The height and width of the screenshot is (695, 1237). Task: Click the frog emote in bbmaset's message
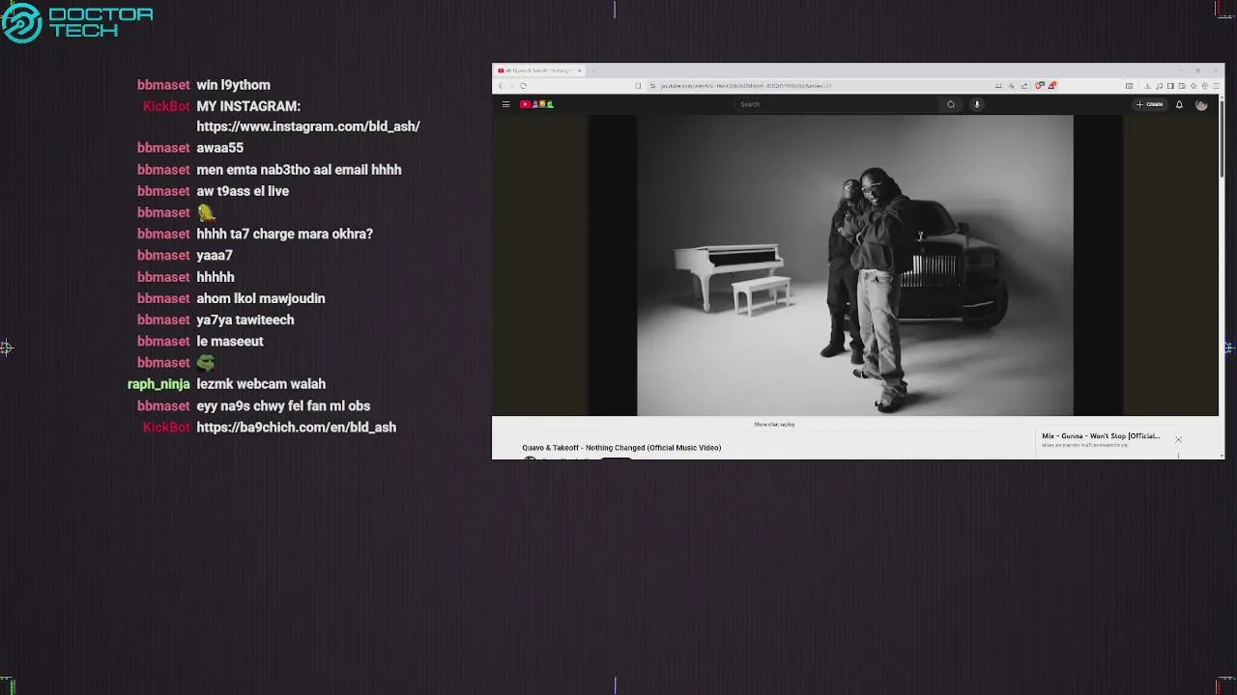point(206,363)
